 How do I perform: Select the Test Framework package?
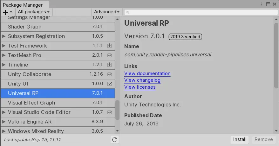pos(58,46)
